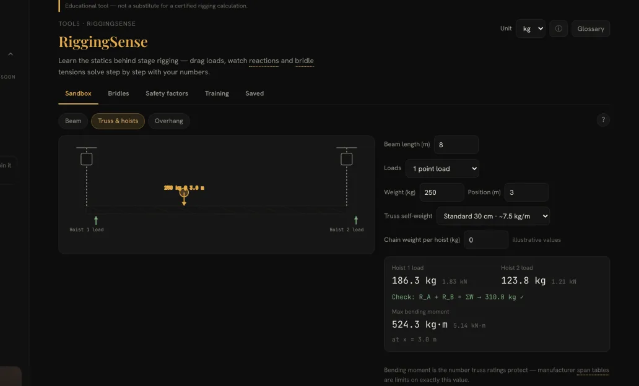Focus the Chain weight per hoist field
Viewport: 639px width, 386px height.
[486, 240]
